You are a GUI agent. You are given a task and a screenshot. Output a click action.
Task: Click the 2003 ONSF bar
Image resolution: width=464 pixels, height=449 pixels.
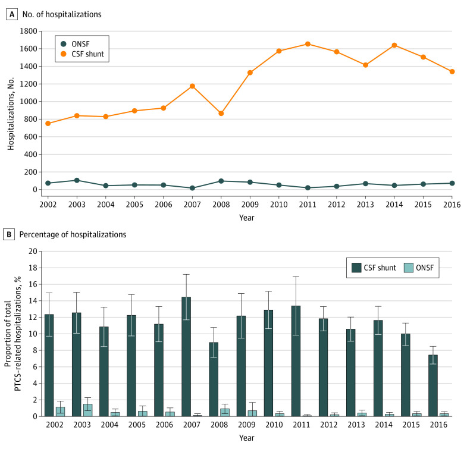[x=88, y=410]
